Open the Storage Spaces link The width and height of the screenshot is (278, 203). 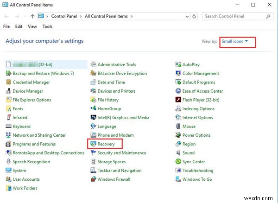(112, 162)
